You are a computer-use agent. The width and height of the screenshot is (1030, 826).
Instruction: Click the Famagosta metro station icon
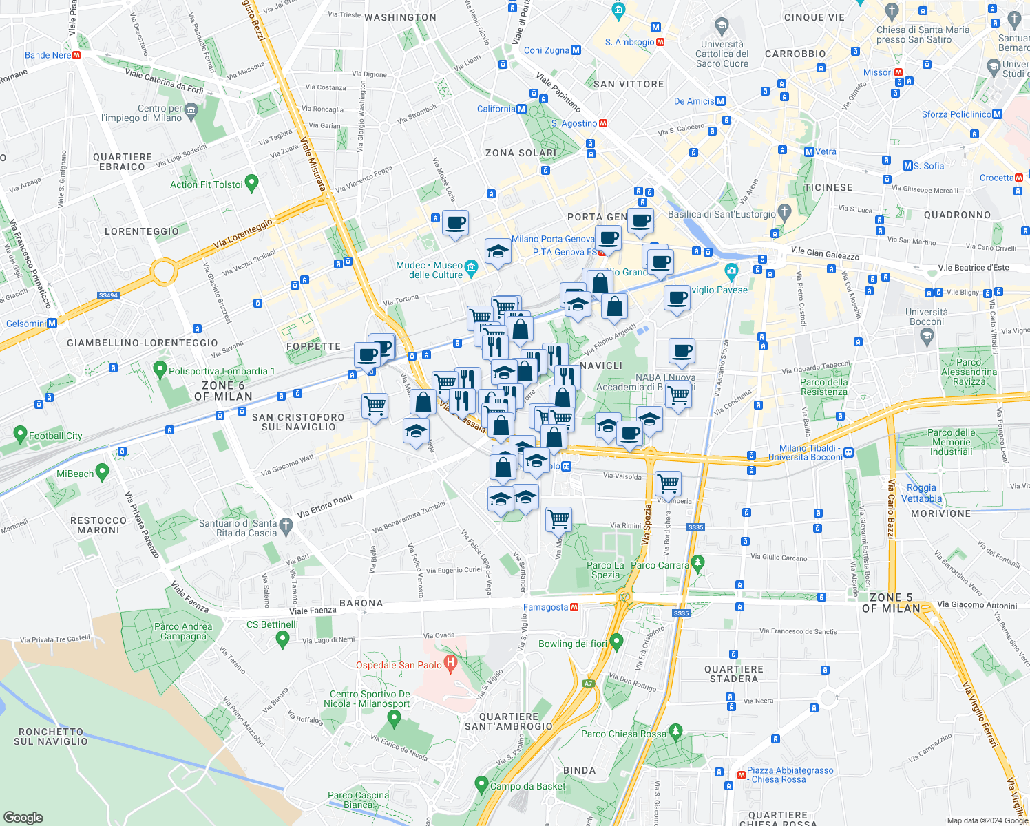pyautogui.click(x=574, y=607)
